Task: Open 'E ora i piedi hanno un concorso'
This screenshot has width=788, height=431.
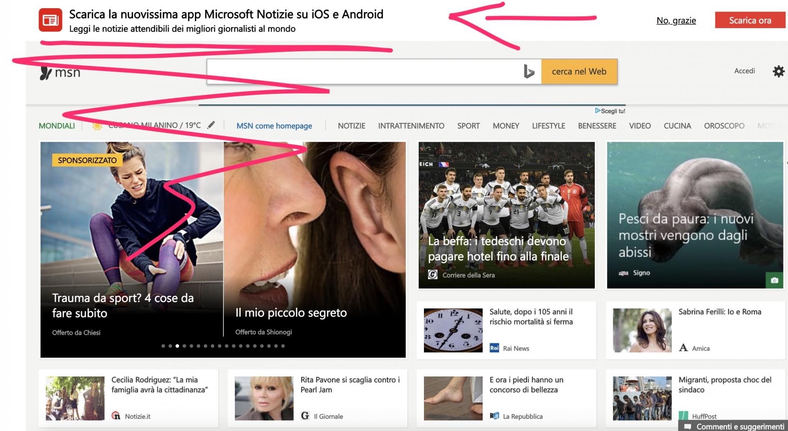Action: click(x=526, y=385)
